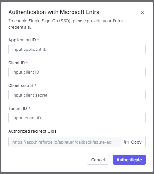
Task: Click the red asterisk beside Tenant ID
Action: (x=29, y=108)
